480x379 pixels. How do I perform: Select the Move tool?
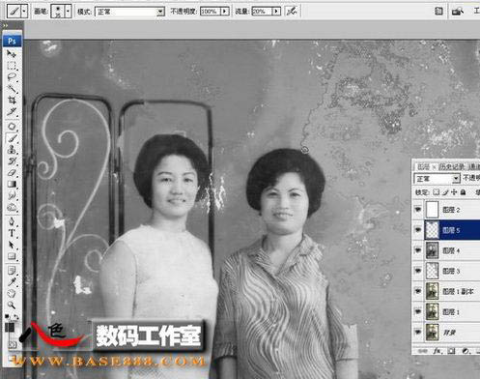point(12,54)
